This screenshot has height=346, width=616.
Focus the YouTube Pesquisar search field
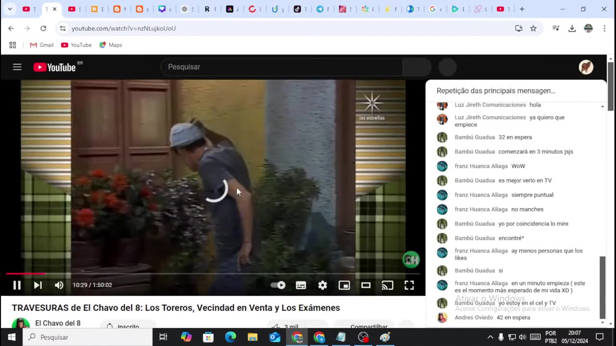point(282,67)
